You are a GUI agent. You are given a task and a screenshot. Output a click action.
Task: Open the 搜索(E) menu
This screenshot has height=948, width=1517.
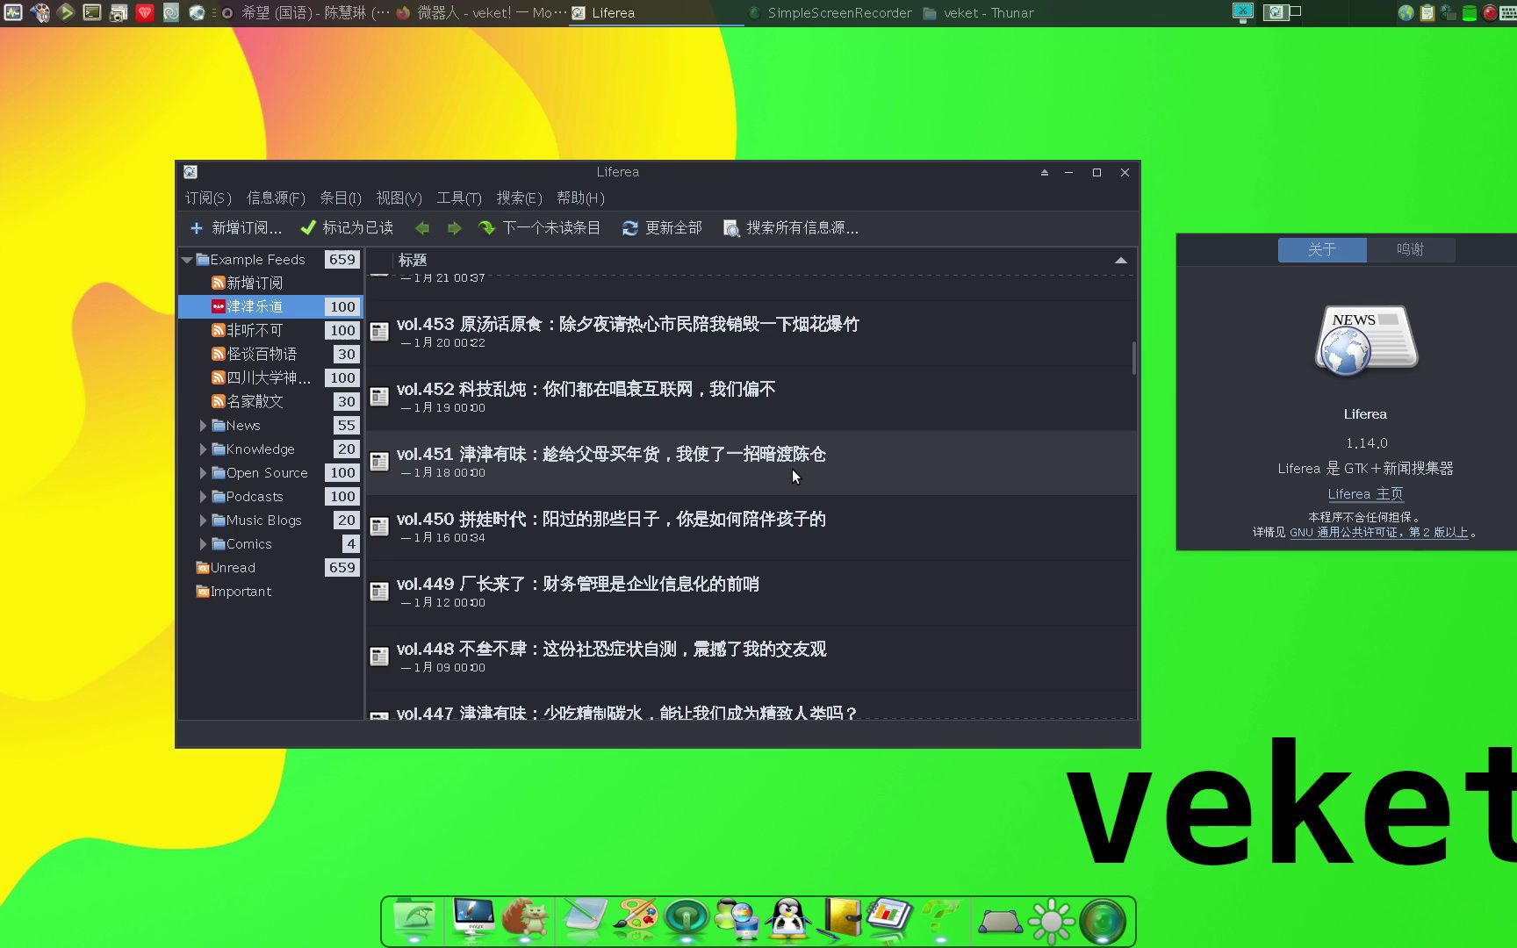pos(519,198)
